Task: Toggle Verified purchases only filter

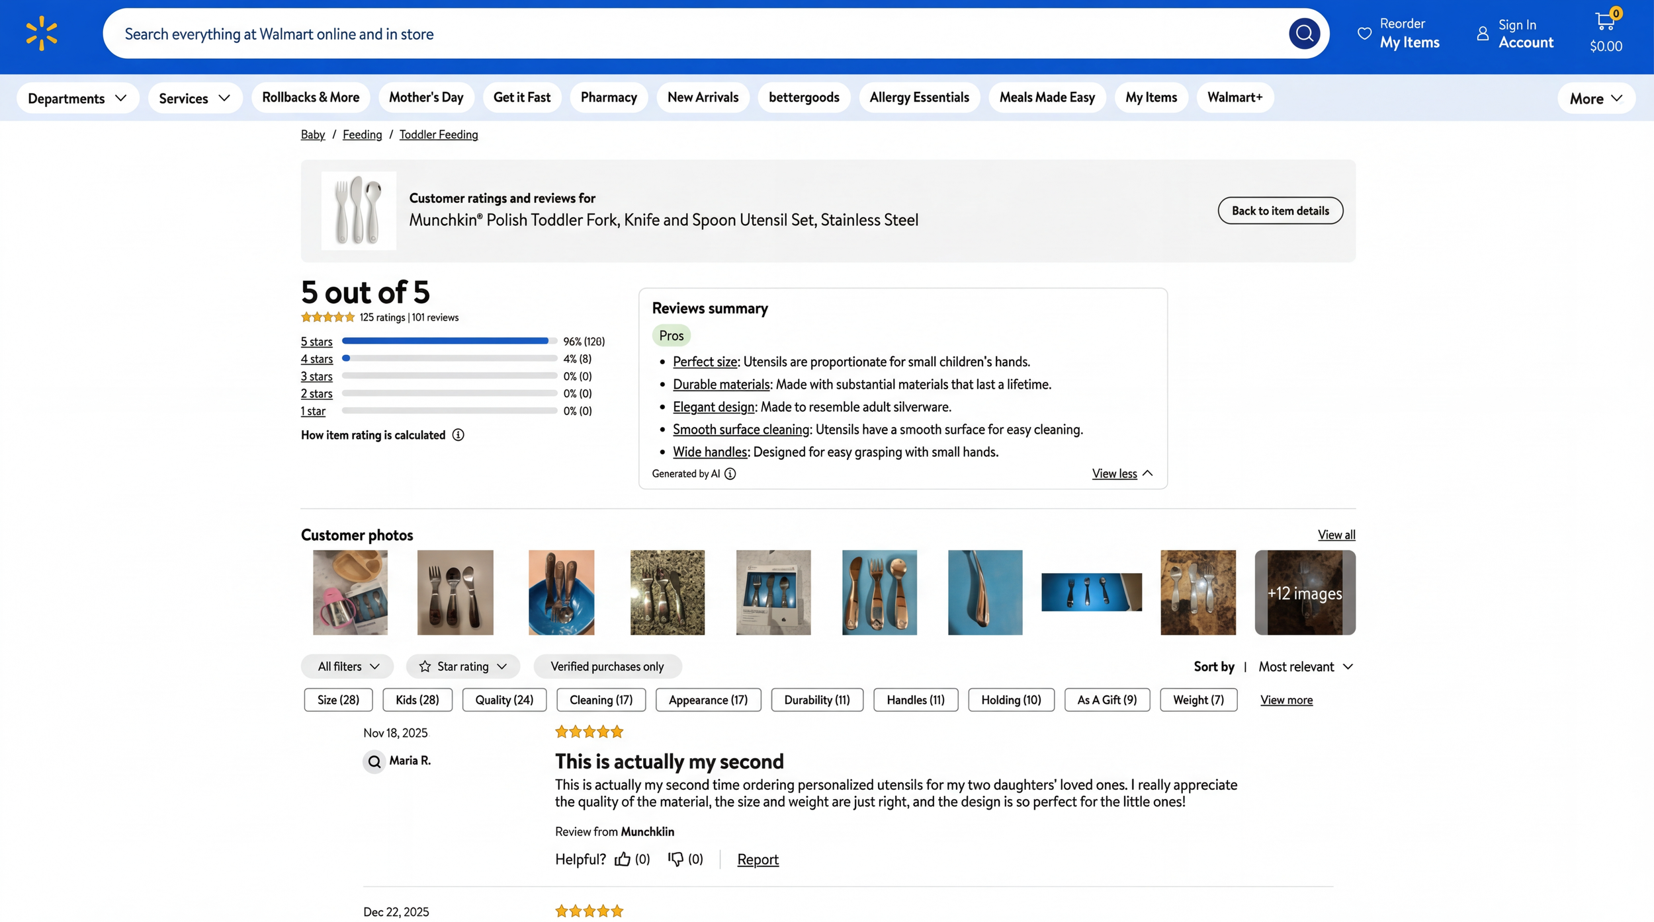Action: click(607, 666)
